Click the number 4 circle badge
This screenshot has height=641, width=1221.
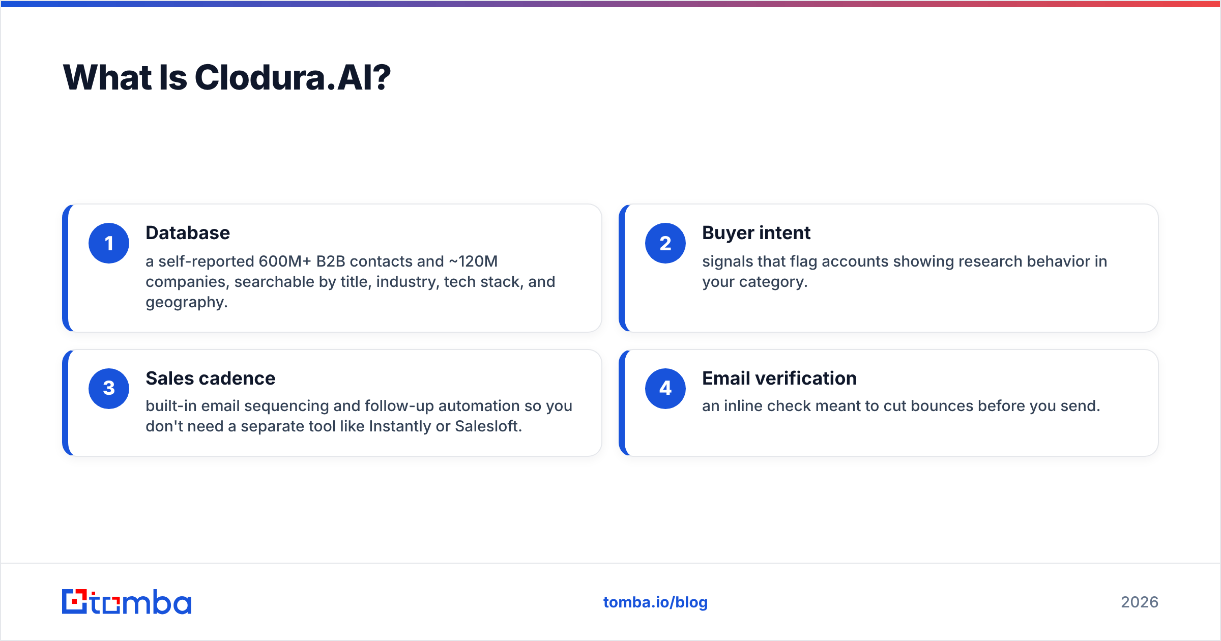tap(665, 389)
